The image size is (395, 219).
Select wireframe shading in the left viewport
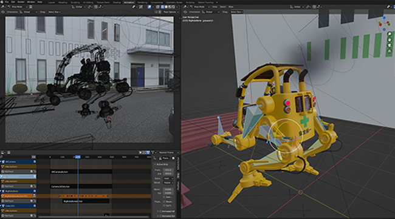[162, 7]
